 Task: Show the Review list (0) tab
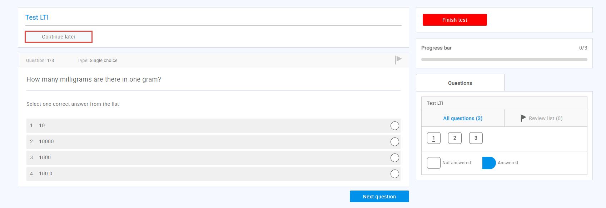pyautogui.click(x=545, y=118)
